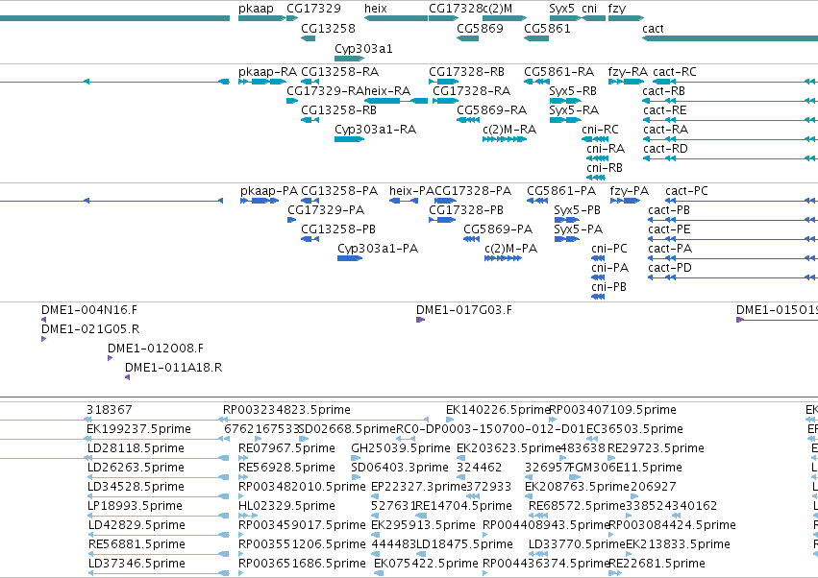This screenshot has width=818, height=578.
Task: Select the 318367 EST label
Action: 109,410
